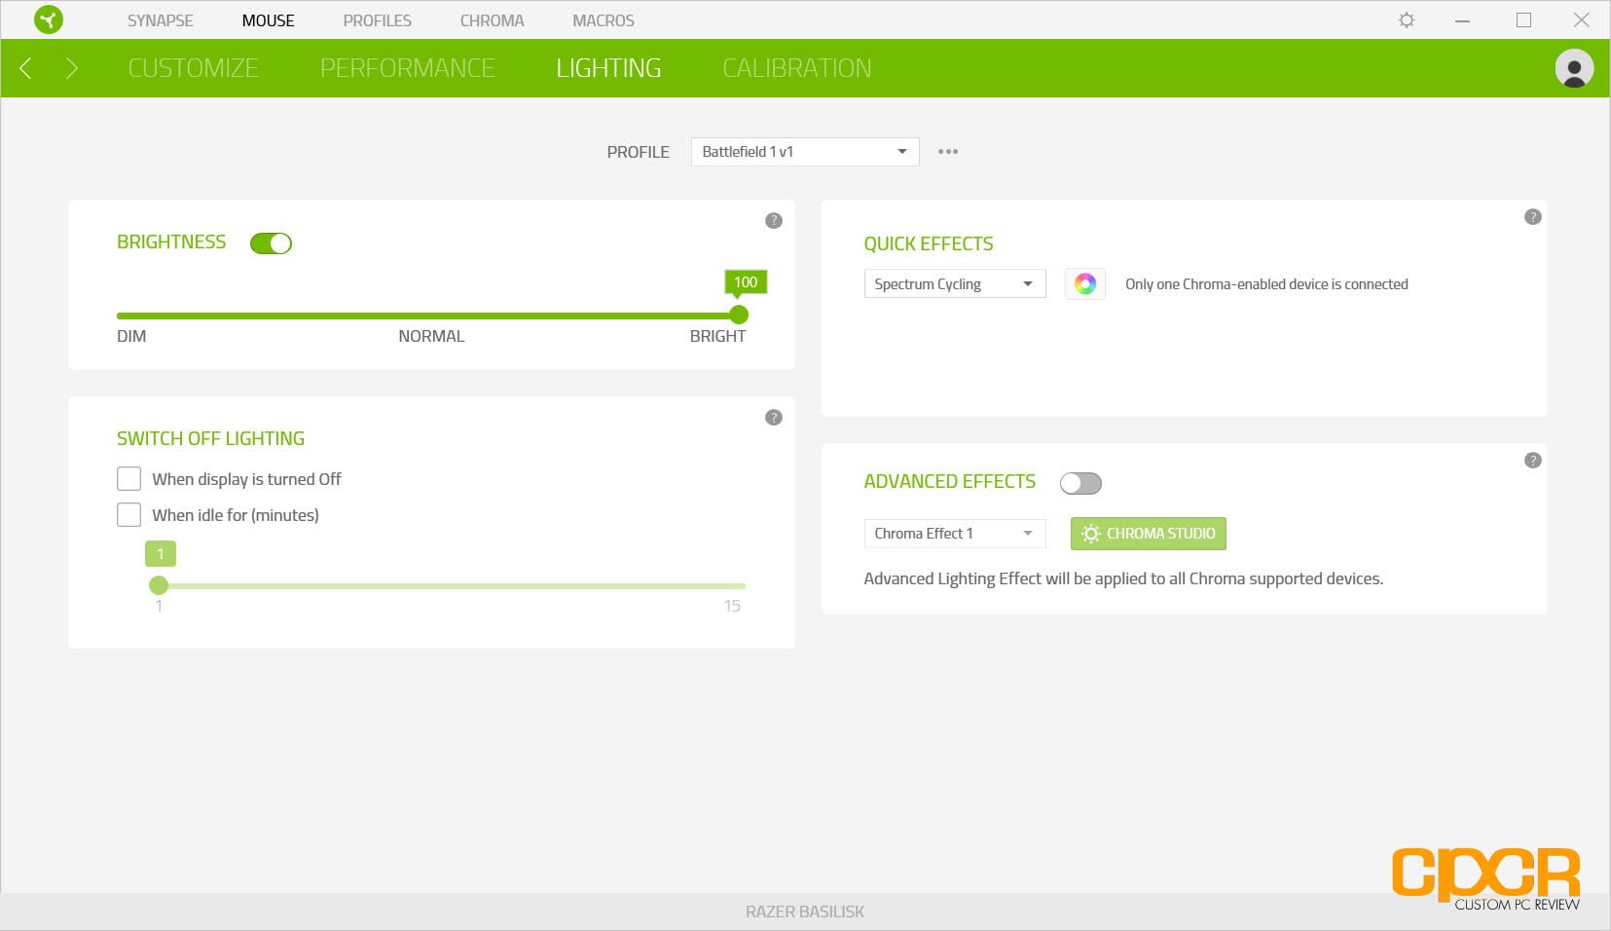Select the MOUSE top tab
This screenshot has width=1611, height=931.
(269, 20)
